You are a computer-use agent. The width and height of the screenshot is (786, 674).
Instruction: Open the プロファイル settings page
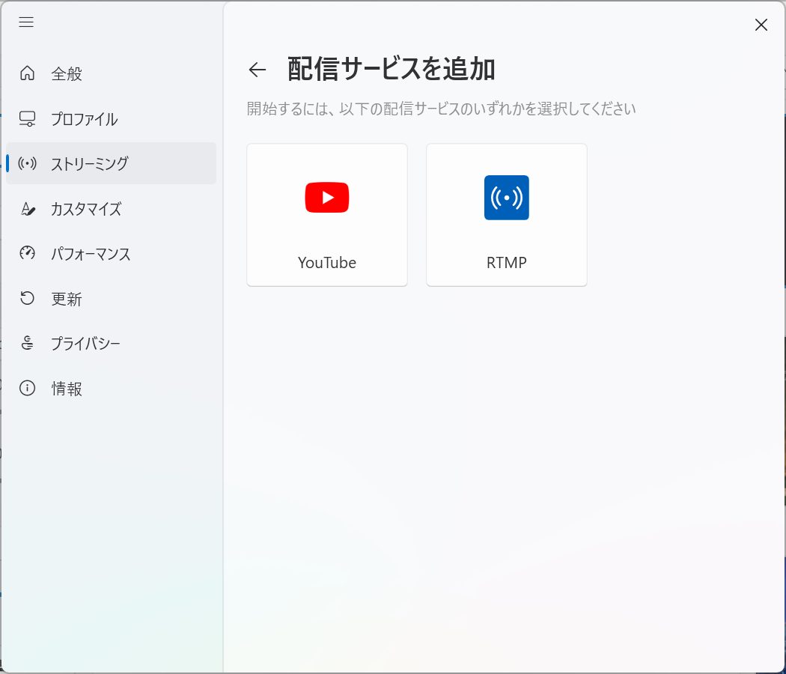(111, 119)
